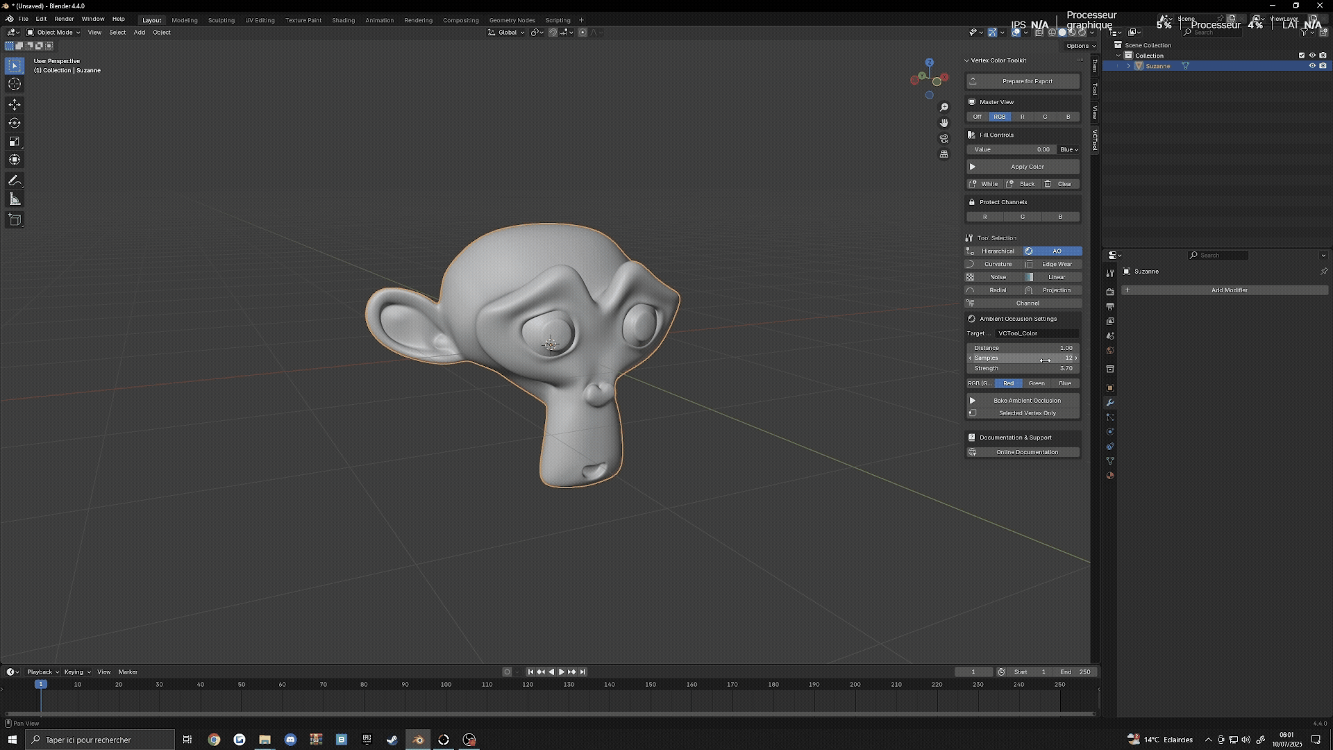Select the Measure tool

pyautogui.click(x=14, y=198)
